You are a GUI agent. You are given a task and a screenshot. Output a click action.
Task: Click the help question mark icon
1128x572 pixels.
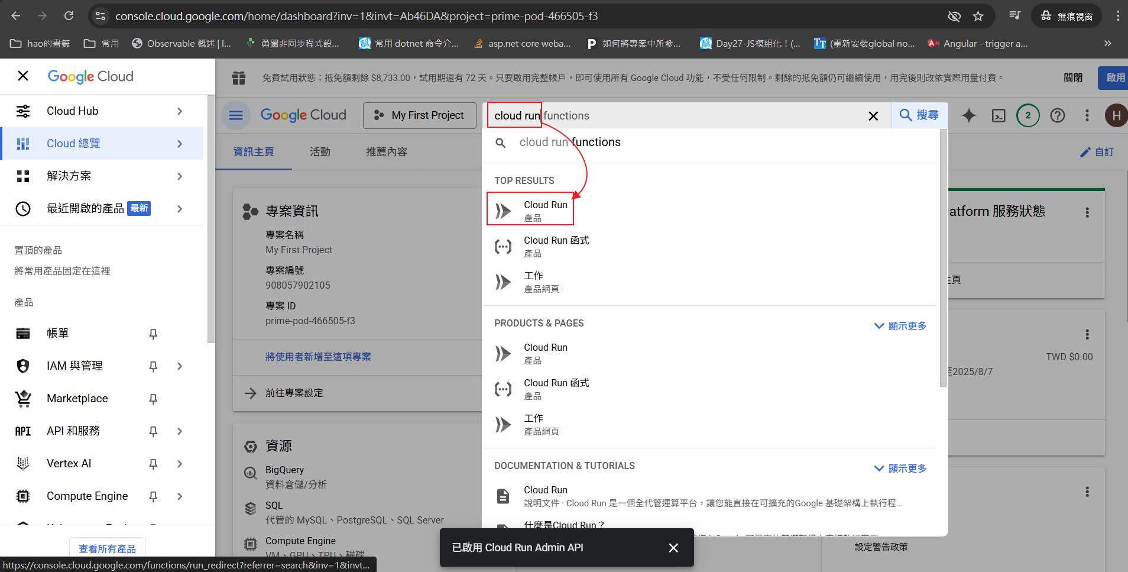[1057, 115]
